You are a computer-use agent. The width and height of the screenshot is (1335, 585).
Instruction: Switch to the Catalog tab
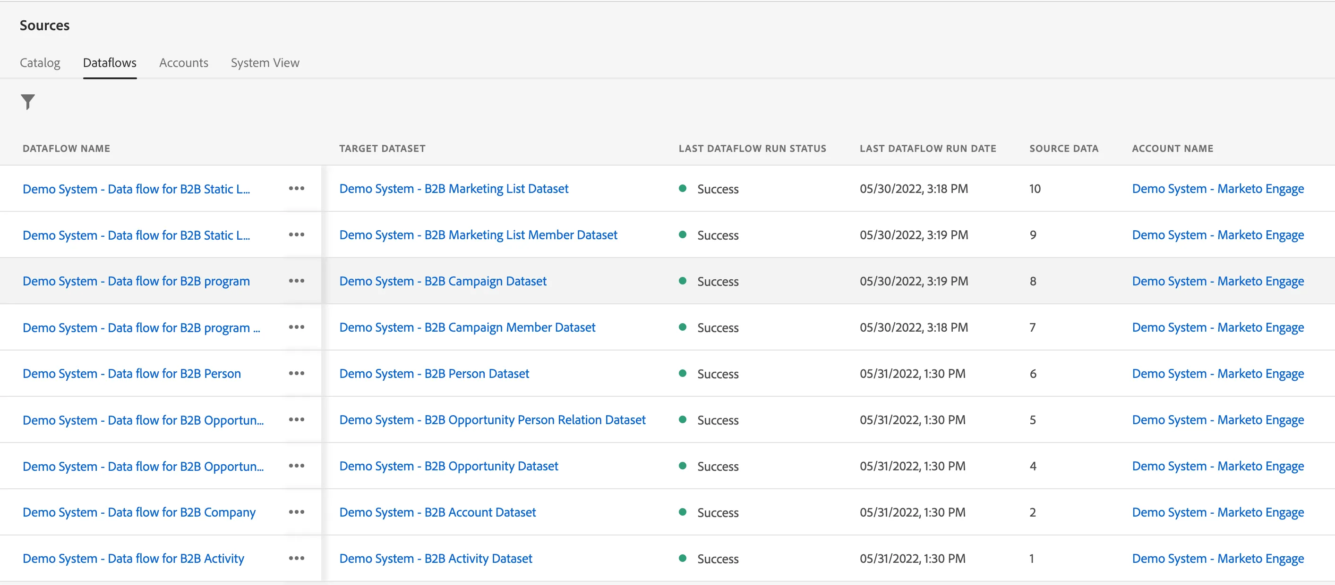40,63
